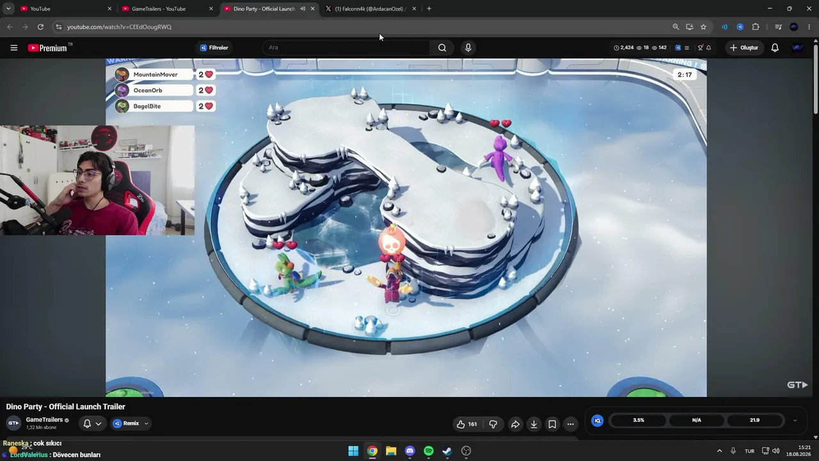Screen dimensions: 819x461
Task: Switch to the GameTrailers - YouTube tab
Action: point(166,9)
